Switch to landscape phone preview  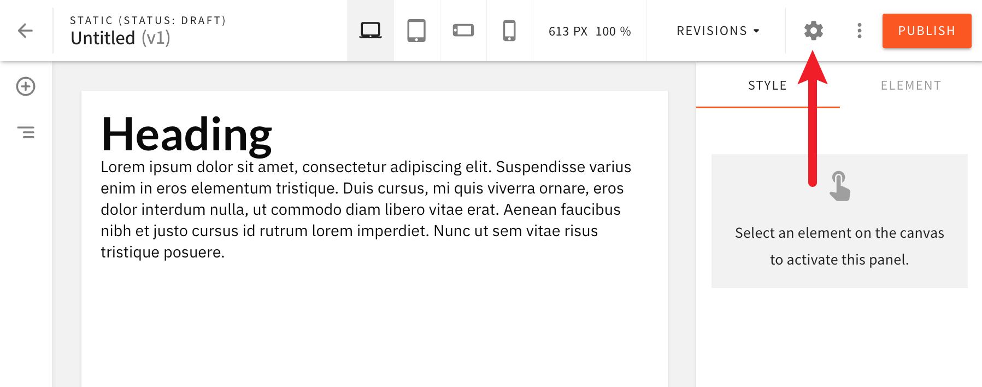point(463,31)
